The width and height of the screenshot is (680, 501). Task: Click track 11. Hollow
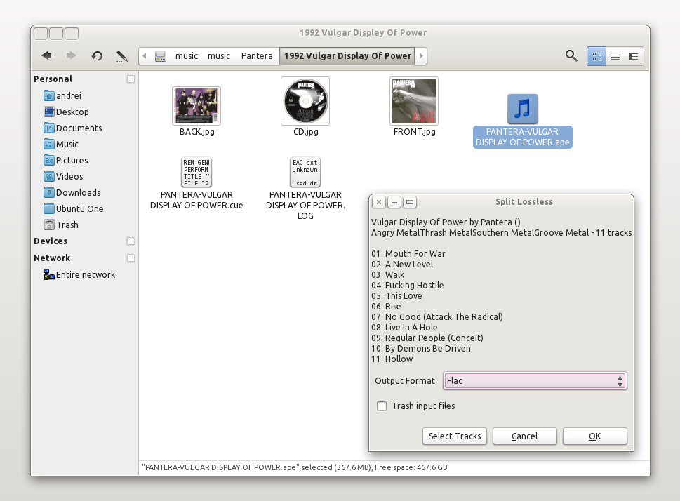[x=392, y=359]
